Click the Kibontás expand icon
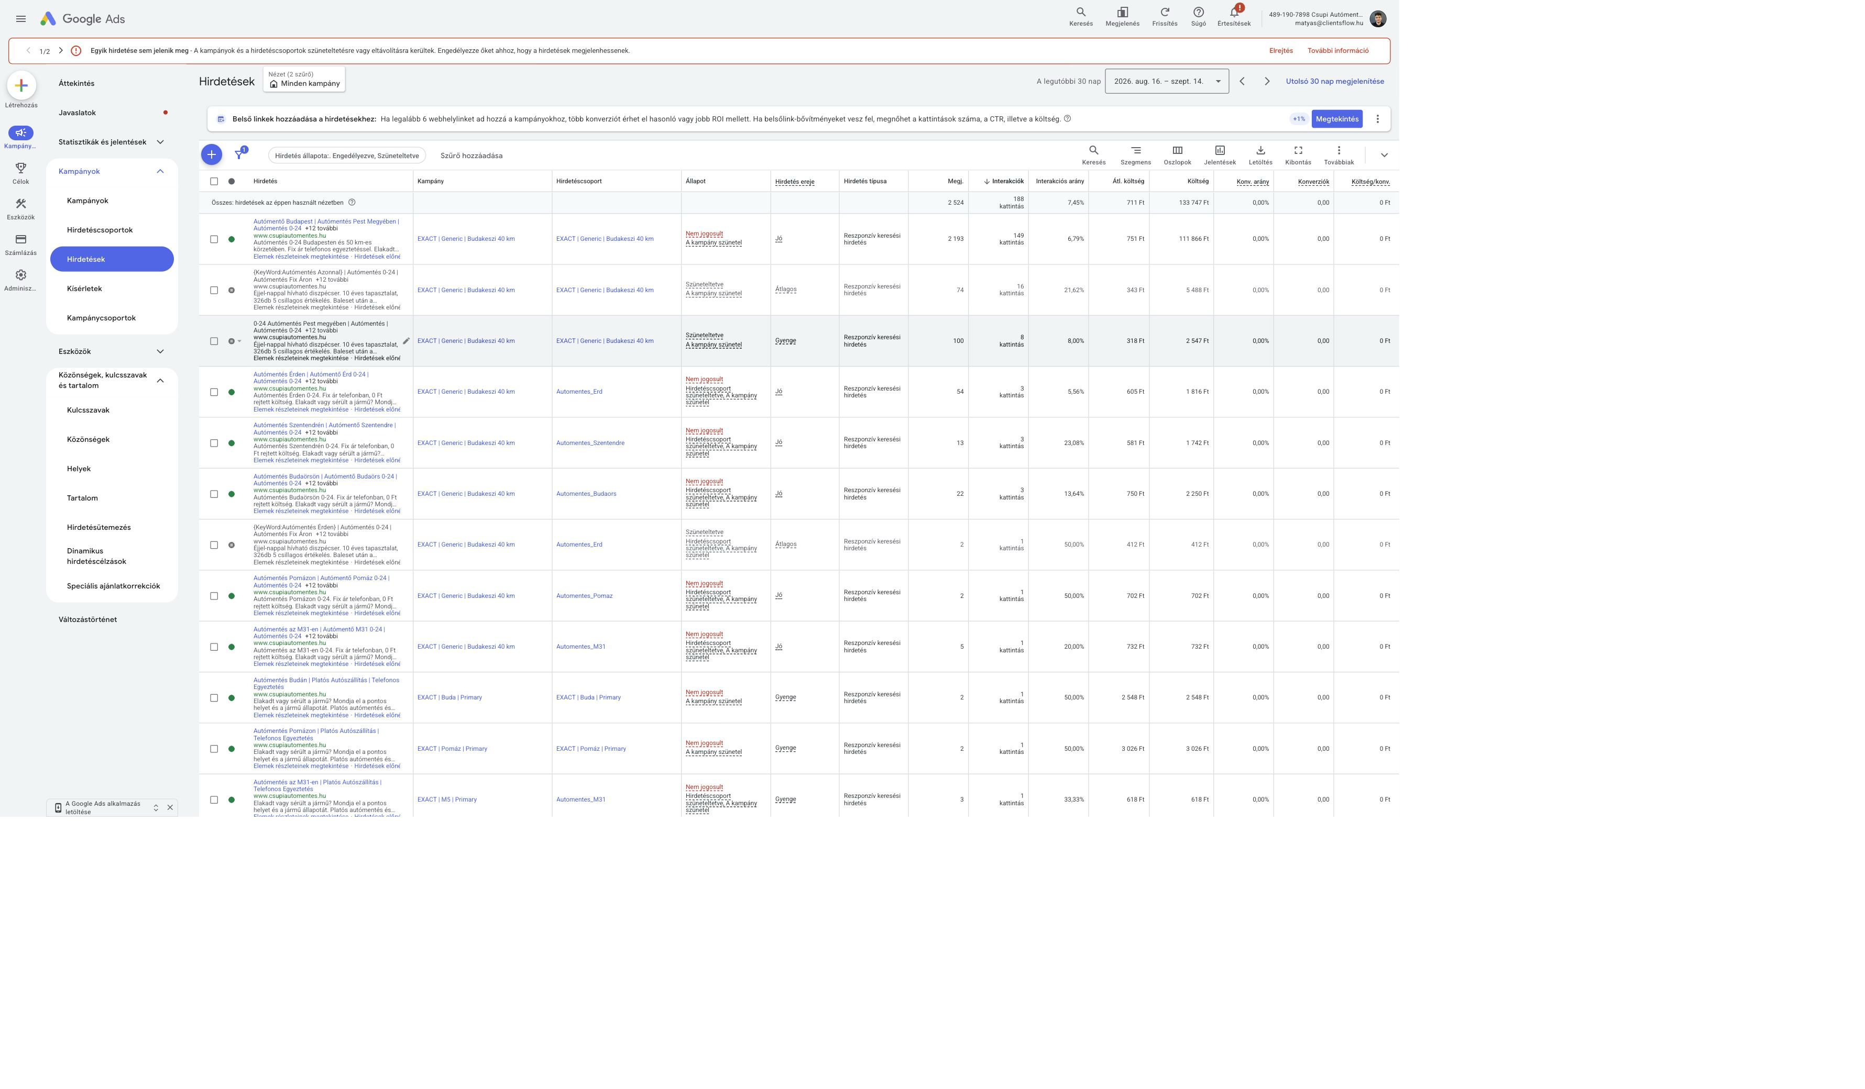 [1297, 150]
